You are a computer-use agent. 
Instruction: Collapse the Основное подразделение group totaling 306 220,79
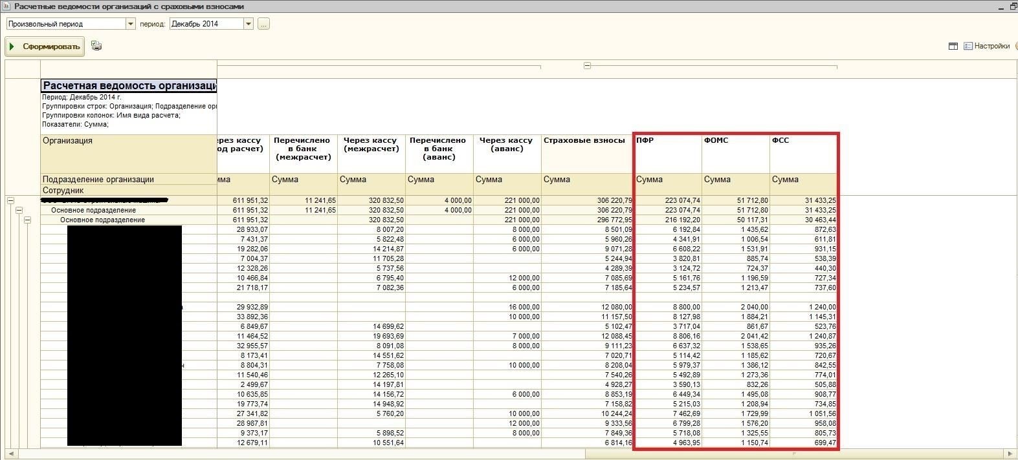[x=19, y=211]
